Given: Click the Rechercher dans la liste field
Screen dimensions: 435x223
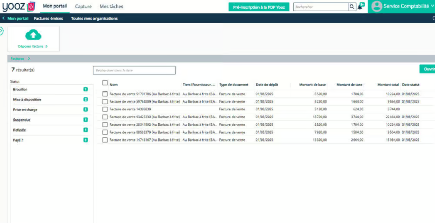Looking at the screenshot, I should click(x=134, y=70).
